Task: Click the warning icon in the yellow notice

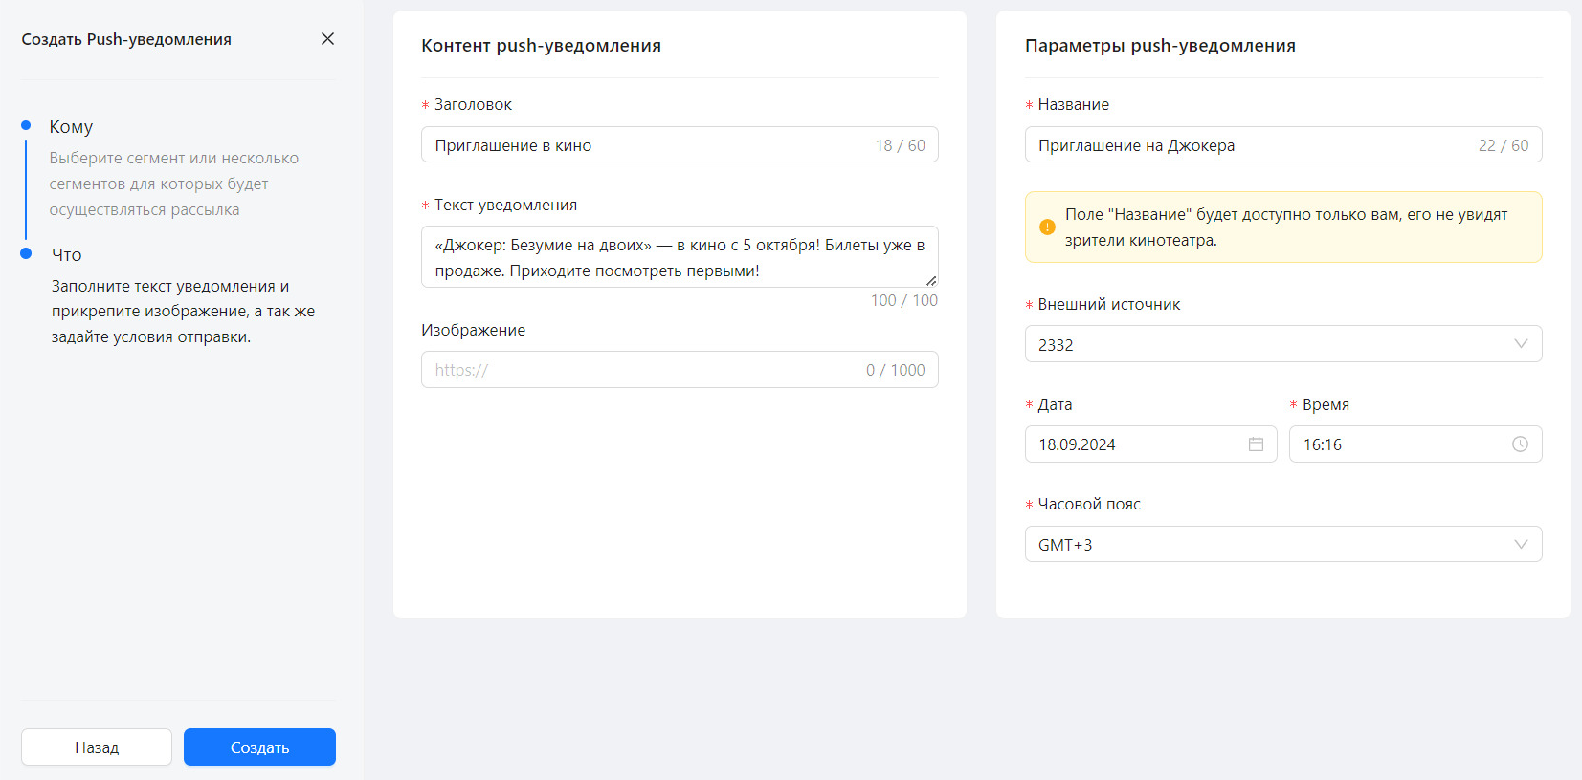Action: tap(1047, 227)
